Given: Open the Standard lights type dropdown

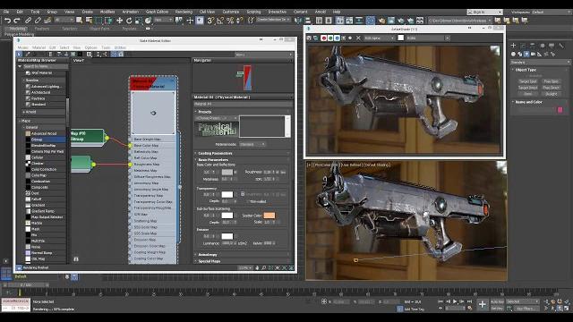Looking at the screenshot, I should pyautogui.click(x=540, y=63).
